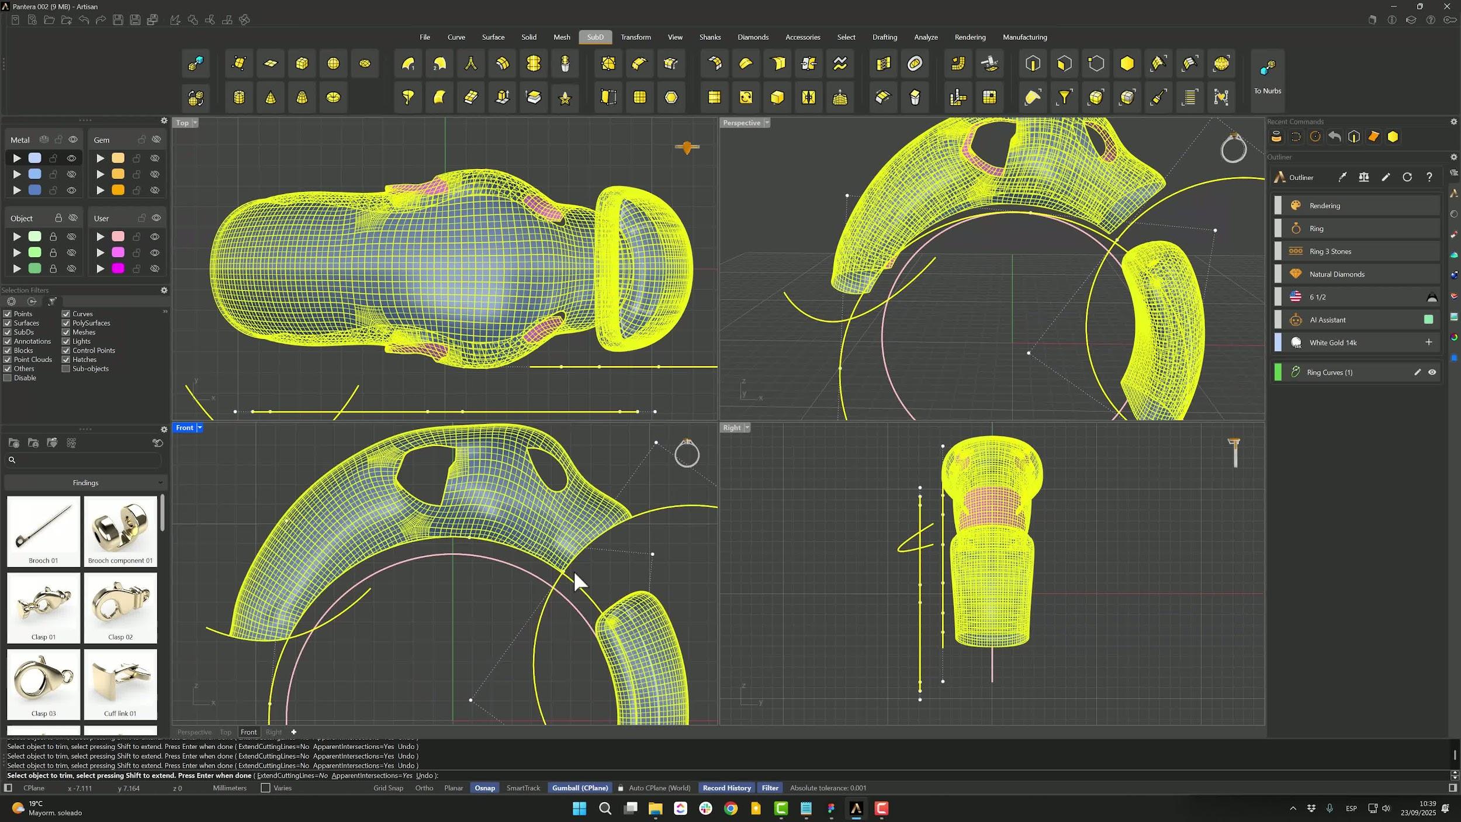
Task: Open the Manufacturing menu
Action: 1025,37
